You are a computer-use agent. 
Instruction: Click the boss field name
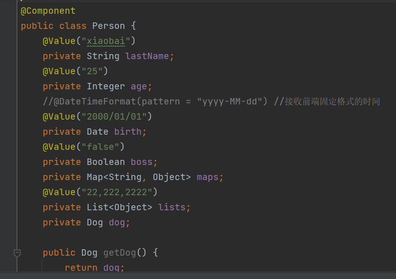click(142, 162)
